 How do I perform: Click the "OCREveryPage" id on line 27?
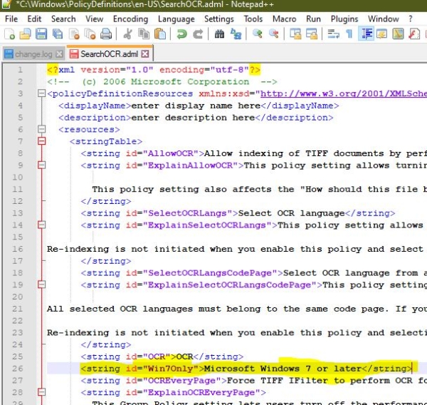coord(181,381)
